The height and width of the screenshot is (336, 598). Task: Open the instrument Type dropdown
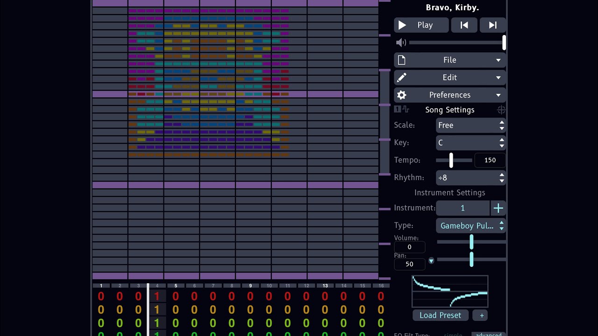point(471,226)
